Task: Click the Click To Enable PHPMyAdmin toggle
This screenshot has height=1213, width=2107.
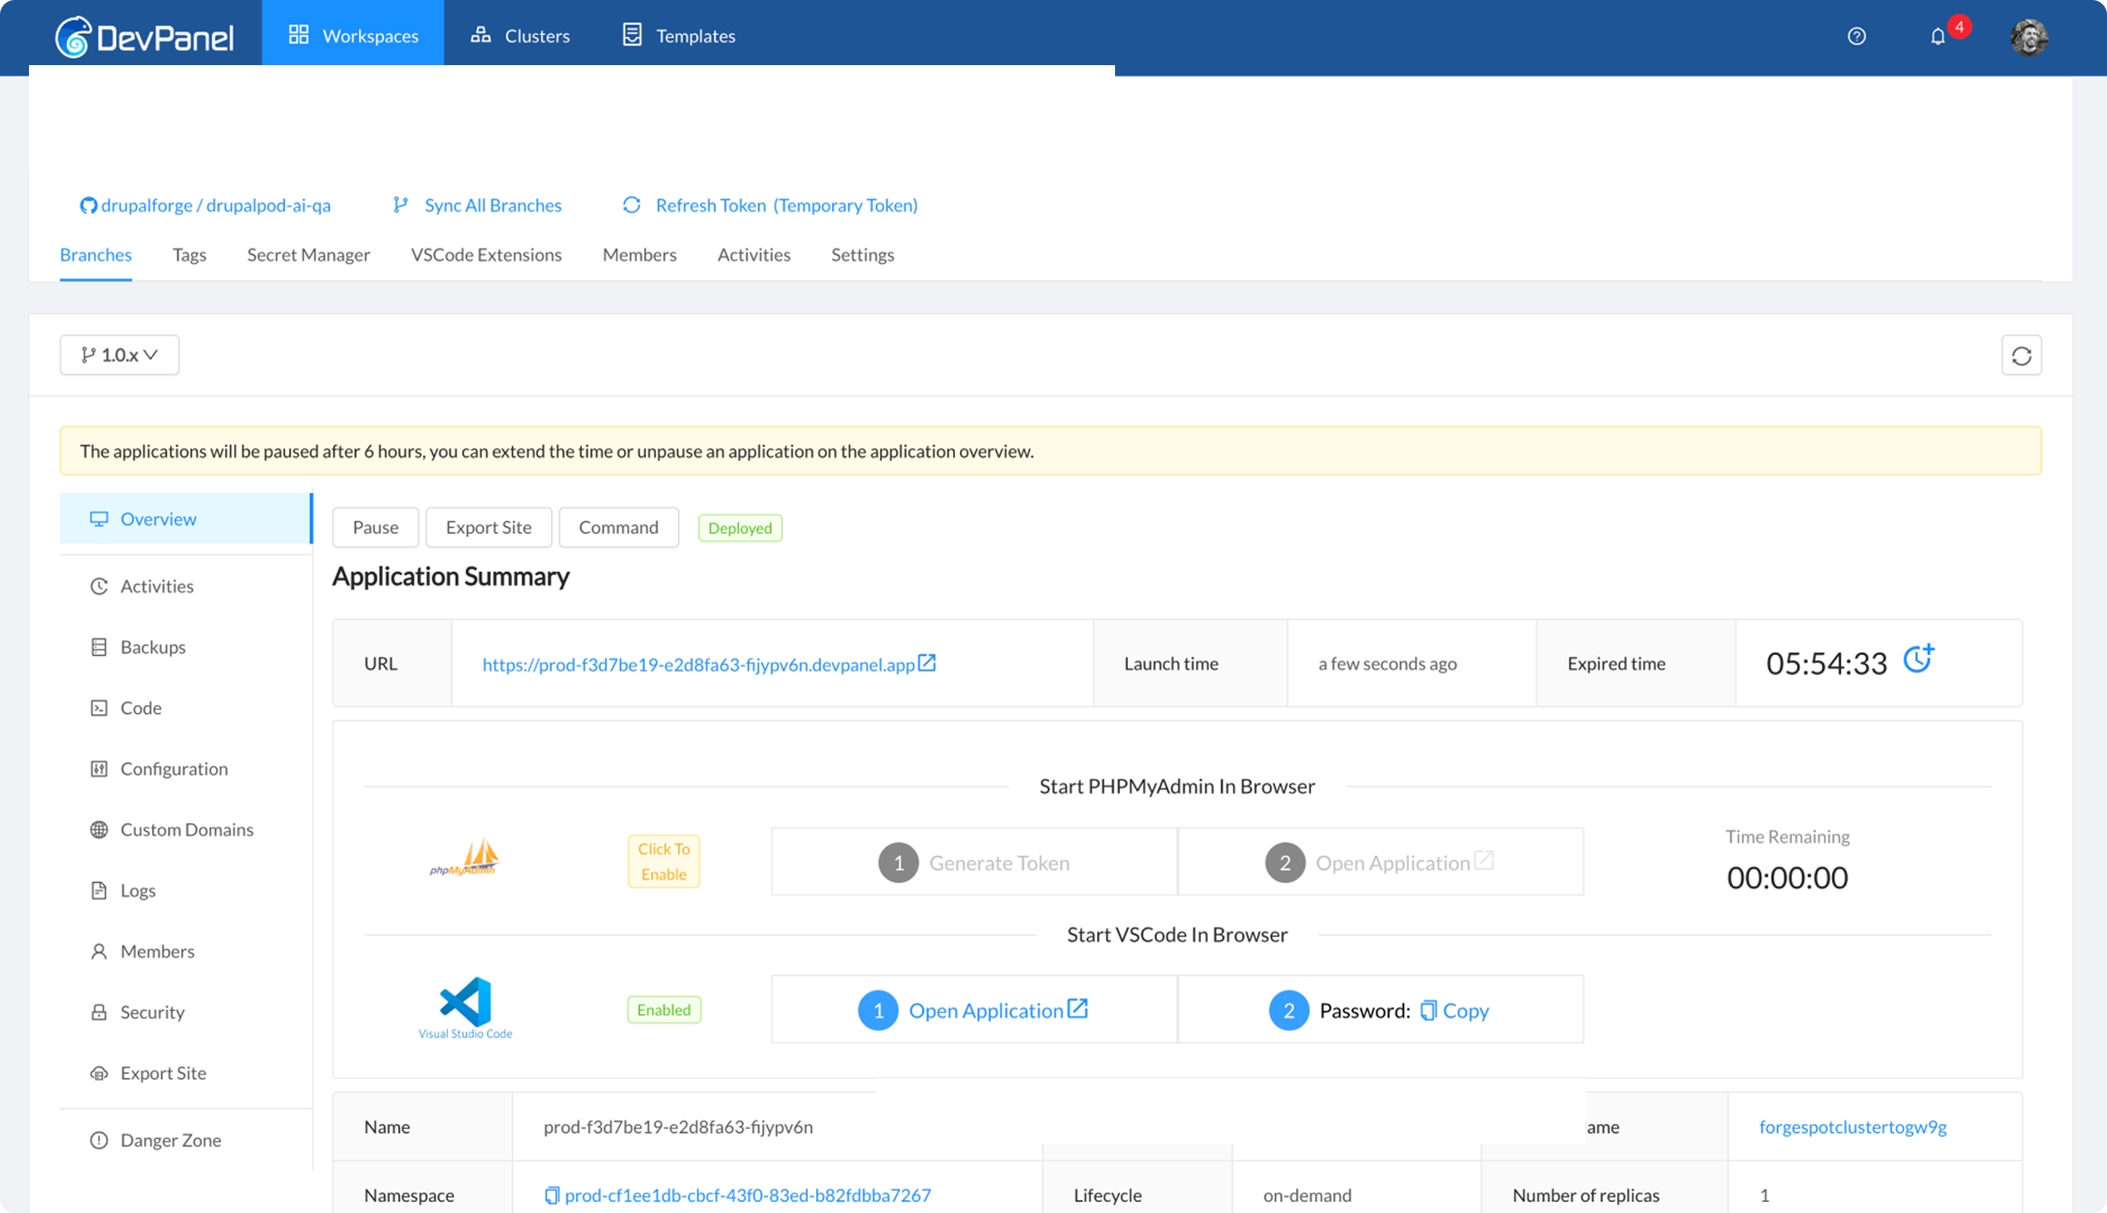Action: point(663,861)
